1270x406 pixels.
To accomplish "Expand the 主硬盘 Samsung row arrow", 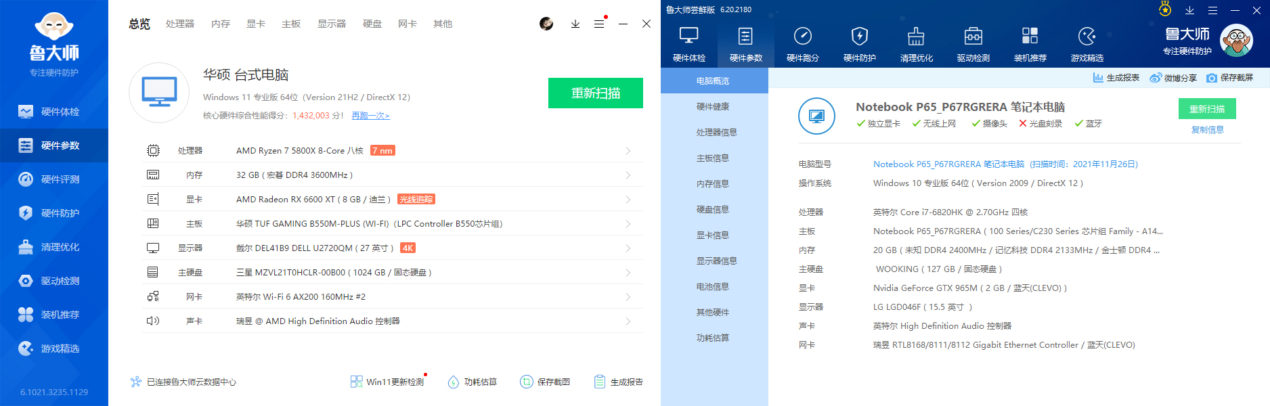I will click(628, 273).
